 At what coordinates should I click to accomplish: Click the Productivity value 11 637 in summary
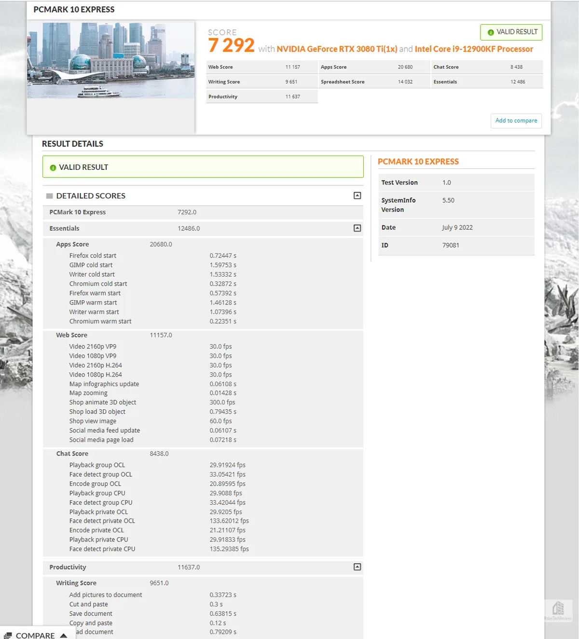pyautogui.click(x=292, y=97)
